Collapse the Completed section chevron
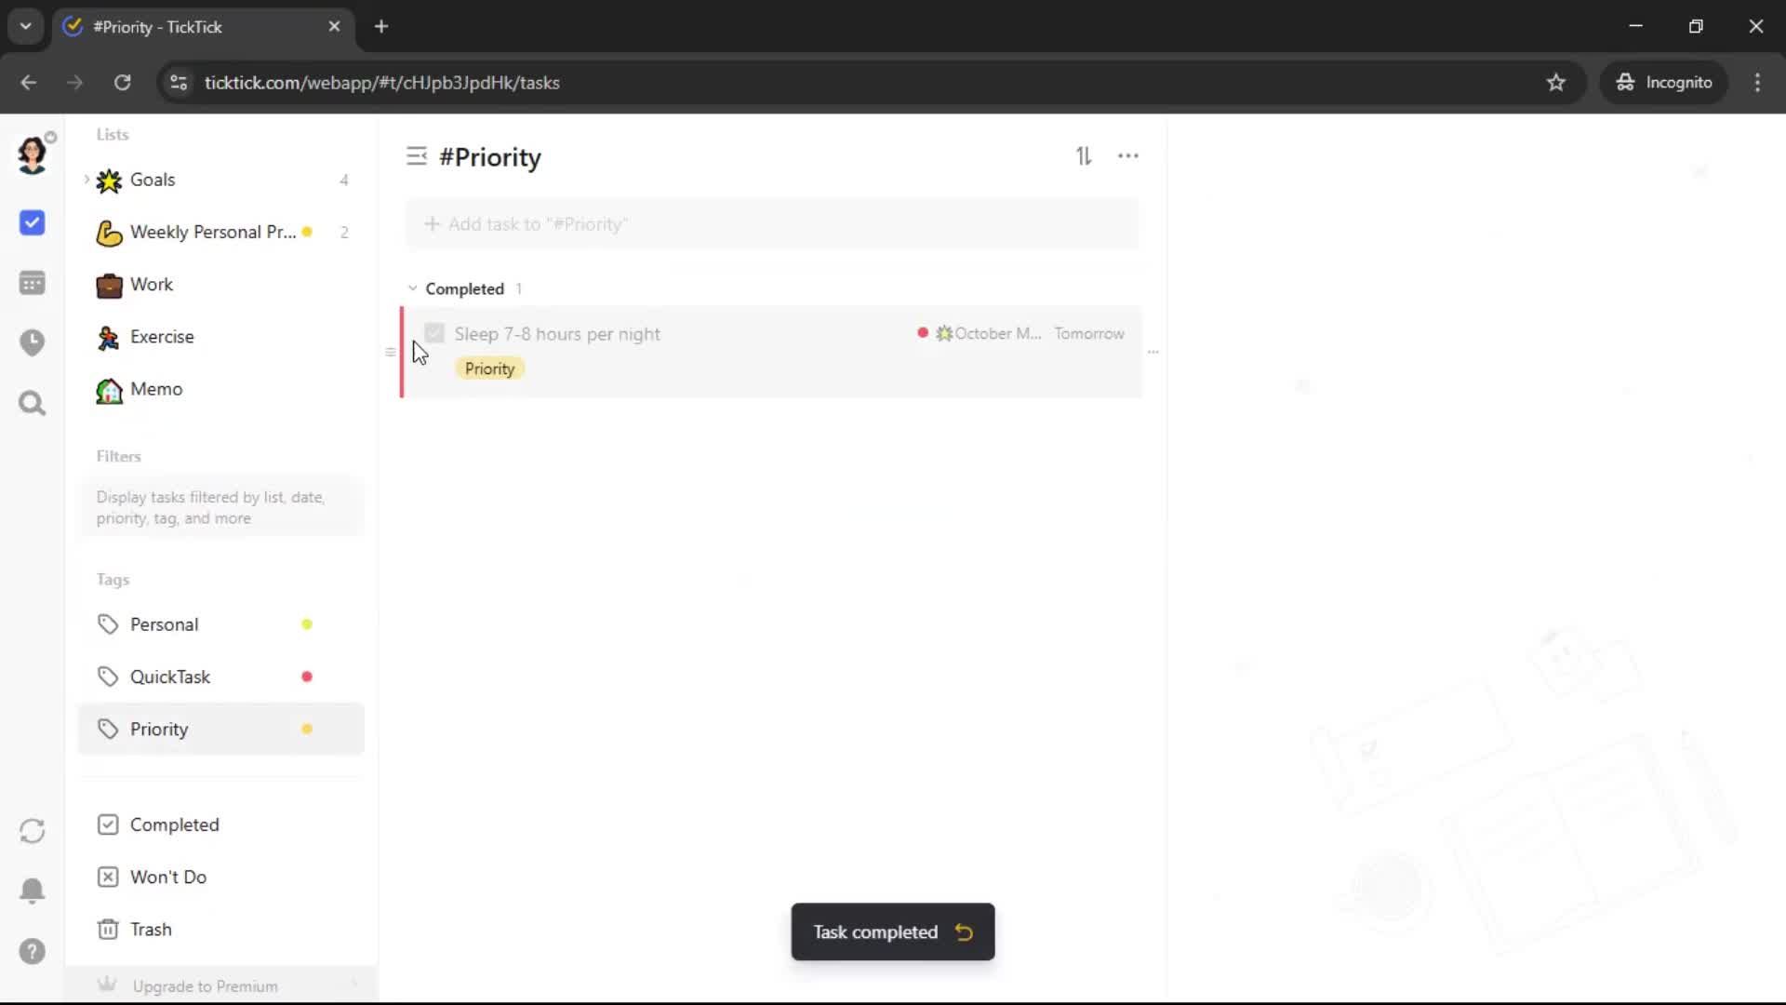 point(413,288)
